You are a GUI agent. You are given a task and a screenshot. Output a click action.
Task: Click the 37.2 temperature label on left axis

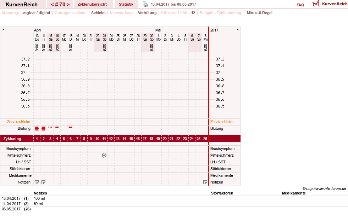pos(25,59)
